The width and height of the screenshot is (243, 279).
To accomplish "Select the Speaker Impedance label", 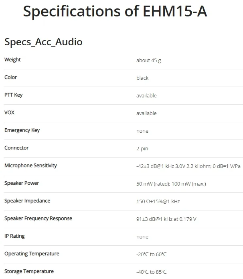I will [27, 201].
